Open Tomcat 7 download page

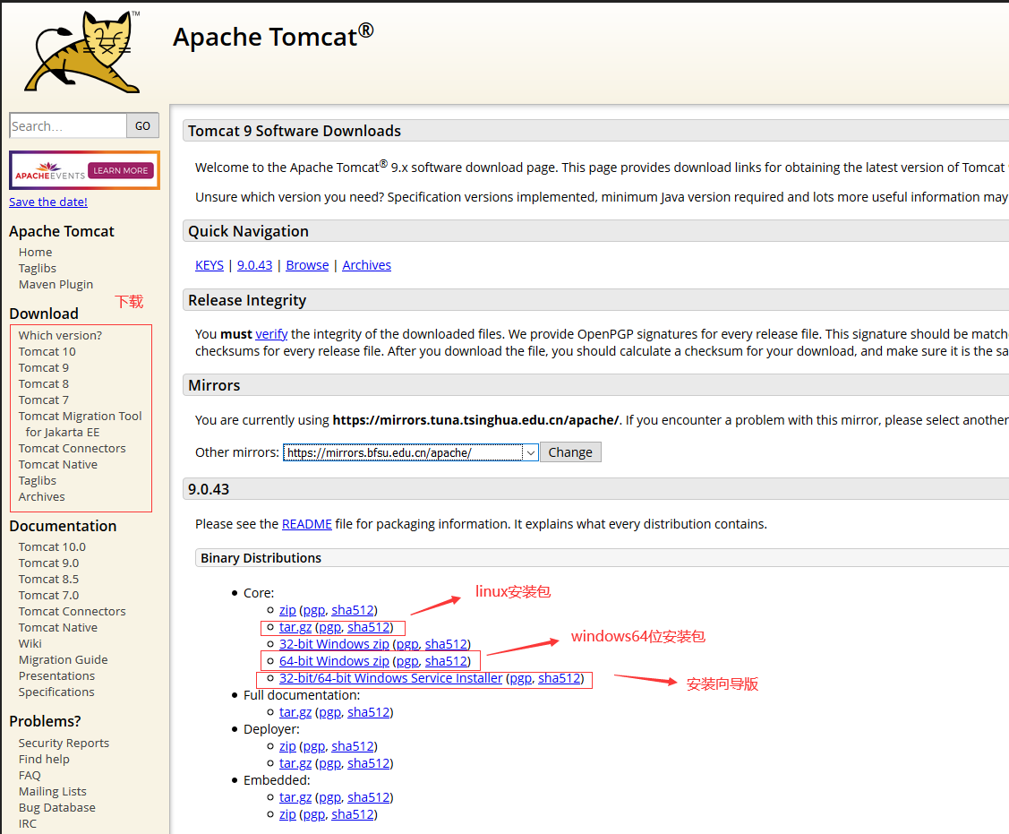44,400
